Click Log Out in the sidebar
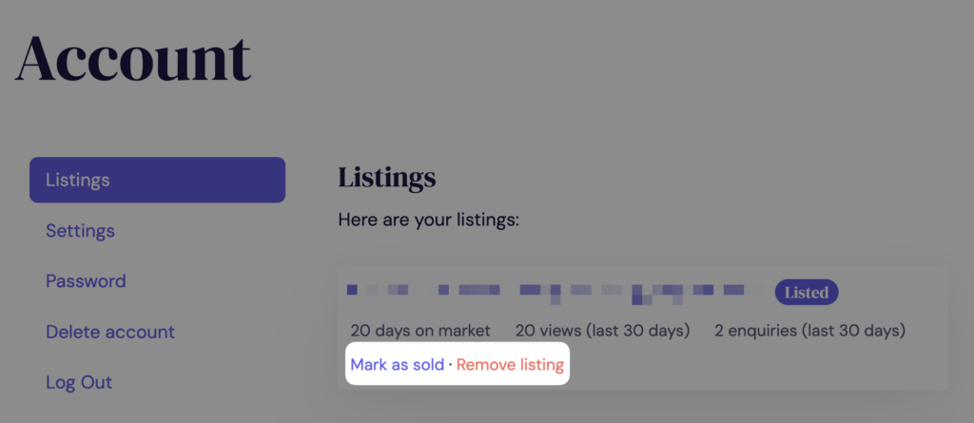The height and width of the screenshot is (423, 974). [79, 382]
